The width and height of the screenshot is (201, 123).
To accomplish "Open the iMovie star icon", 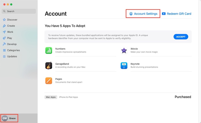I will pyautogui.click(x=124, y=50).
